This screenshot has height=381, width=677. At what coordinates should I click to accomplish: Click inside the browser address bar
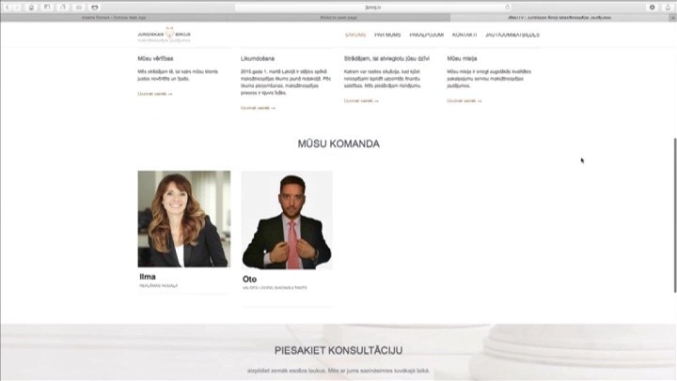(373, 8)
